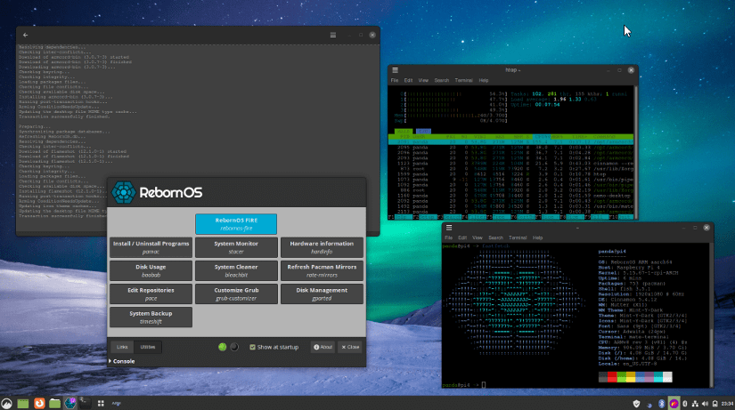Click the yellow color block in fastfetch output

point(631,377)
